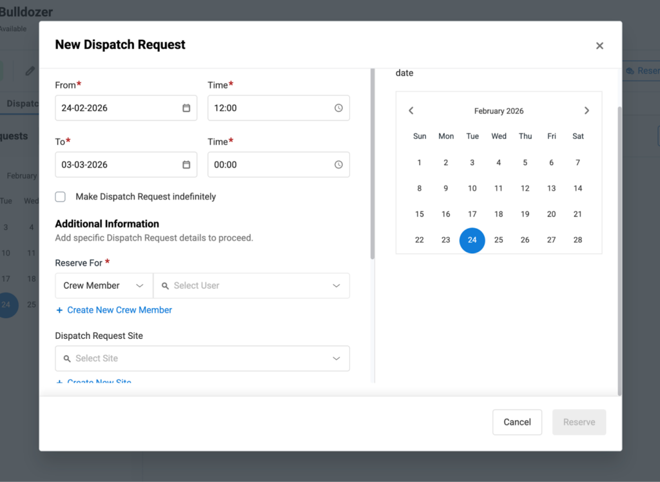Image resolution: width=660 pixels, height=482 pixels.
Task: Click the From date input field
Action: (116, 108)
